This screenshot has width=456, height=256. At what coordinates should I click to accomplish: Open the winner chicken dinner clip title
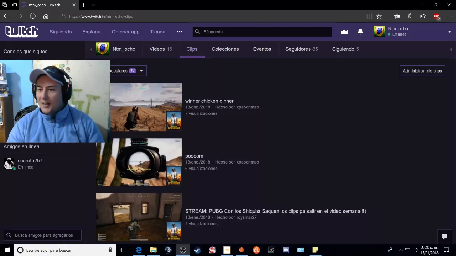(209, 101)
